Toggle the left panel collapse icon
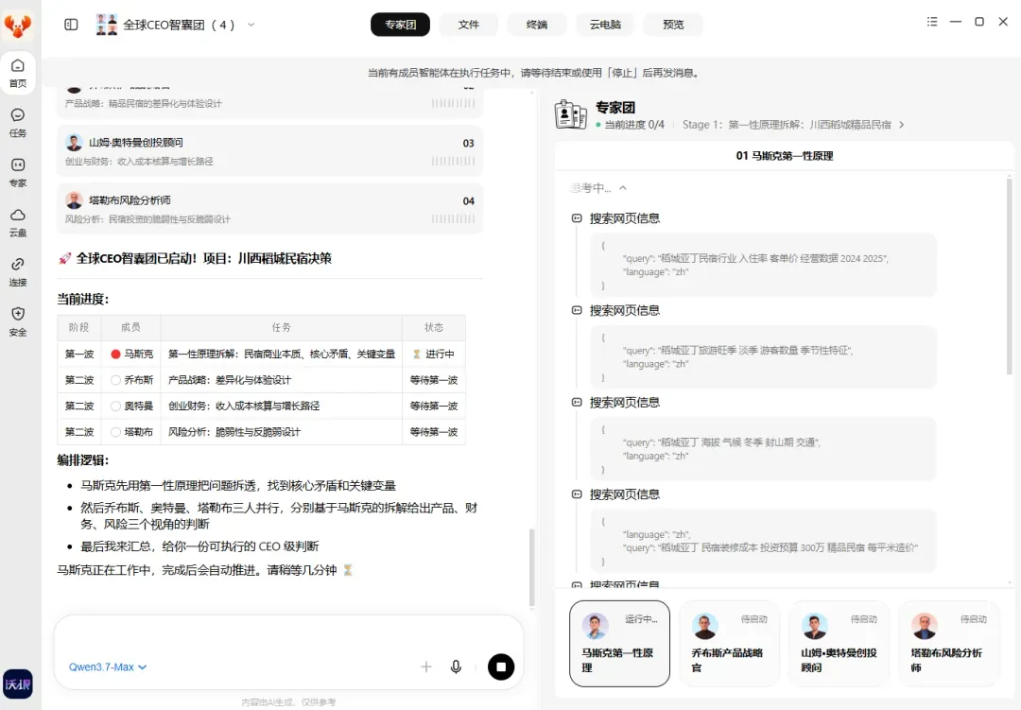This screenshot has height=710, width=1021. (71, 25)
